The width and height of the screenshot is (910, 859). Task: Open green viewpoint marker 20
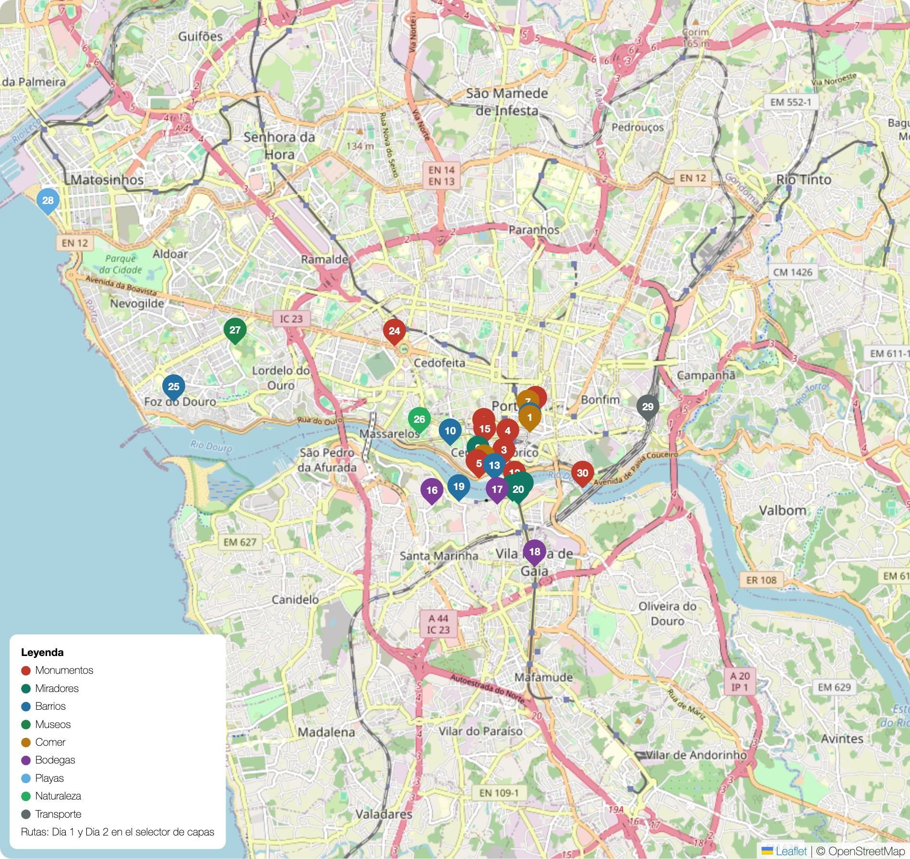point(518,489)
